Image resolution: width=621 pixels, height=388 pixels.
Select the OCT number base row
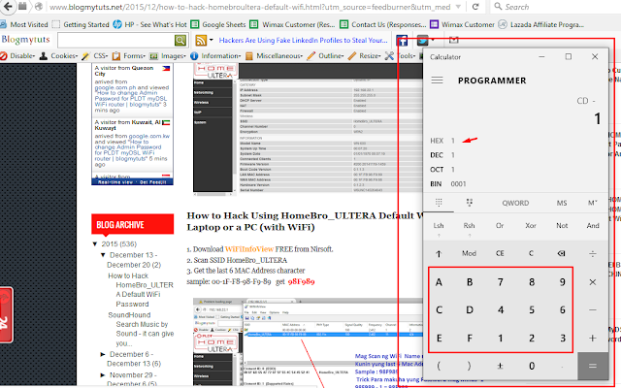coord(515,170)
